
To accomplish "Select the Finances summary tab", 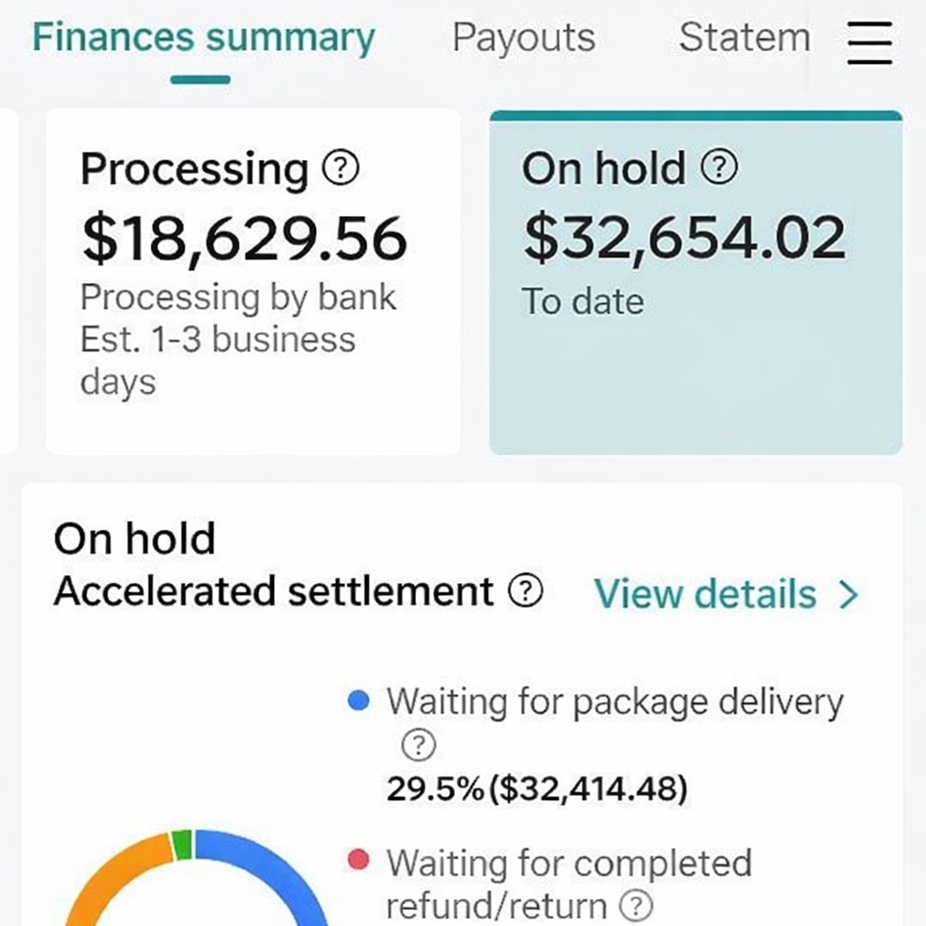I will click(203, 38).
